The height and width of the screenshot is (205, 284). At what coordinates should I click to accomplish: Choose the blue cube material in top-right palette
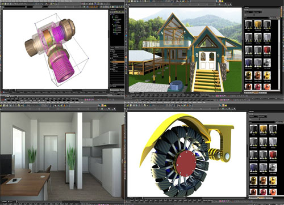(x=248, y=63)
